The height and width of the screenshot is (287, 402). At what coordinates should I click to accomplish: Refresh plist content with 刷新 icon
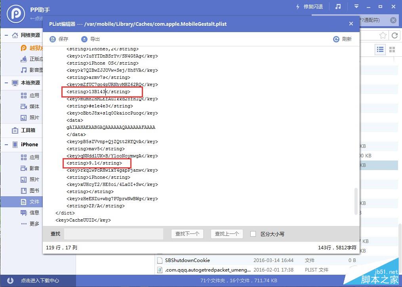pos(336,39)
